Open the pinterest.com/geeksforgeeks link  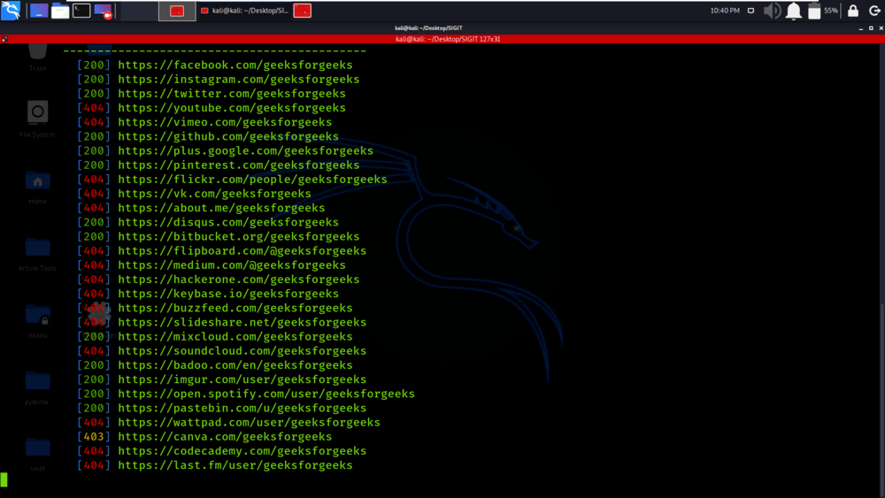(239, 165)
